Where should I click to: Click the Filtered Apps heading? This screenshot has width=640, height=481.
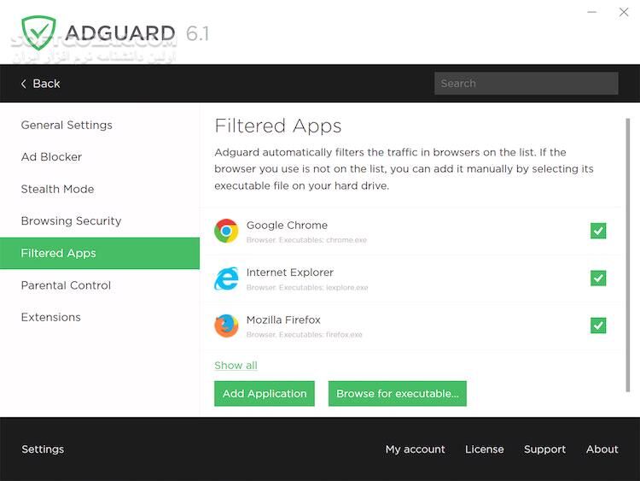point(278,126)
